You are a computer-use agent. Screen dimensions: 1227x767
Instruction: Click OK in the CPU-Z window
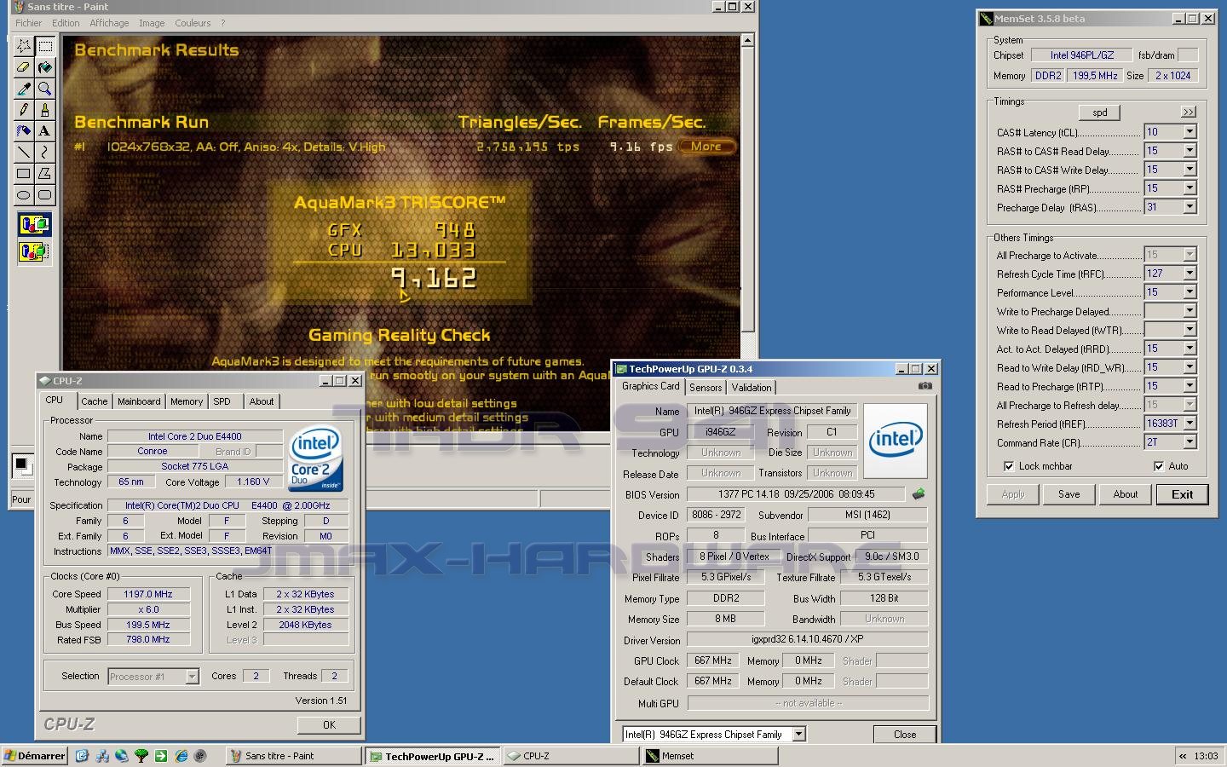point(329,724)
